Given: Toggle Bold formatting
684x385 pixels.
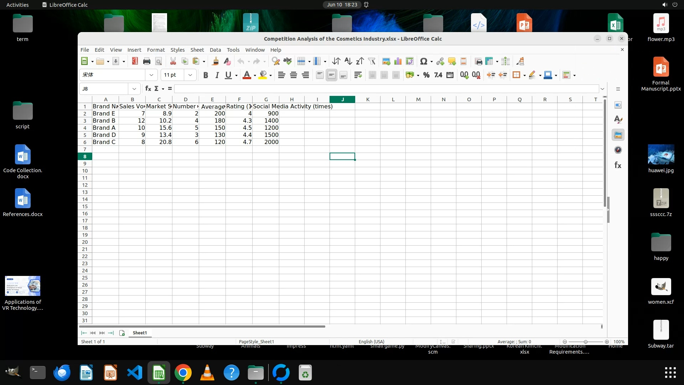Looking at the screenshot, I should coord(206,75).
